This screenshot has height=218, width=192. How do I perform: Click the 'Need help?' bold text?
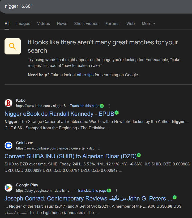click(39, 75)
